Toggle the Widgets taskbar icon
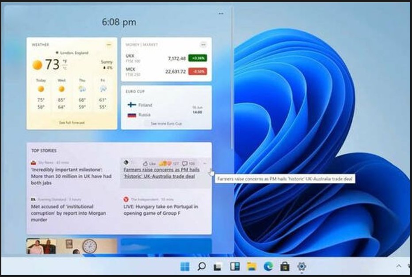This screenshot has height=277, width=412. [x=235, y=266]
